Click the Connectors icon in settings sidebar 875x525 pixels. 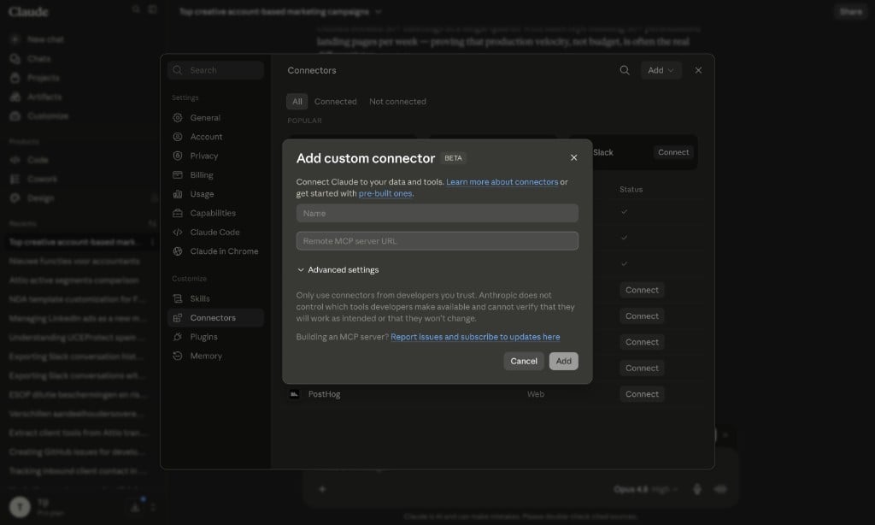point(178,318)
